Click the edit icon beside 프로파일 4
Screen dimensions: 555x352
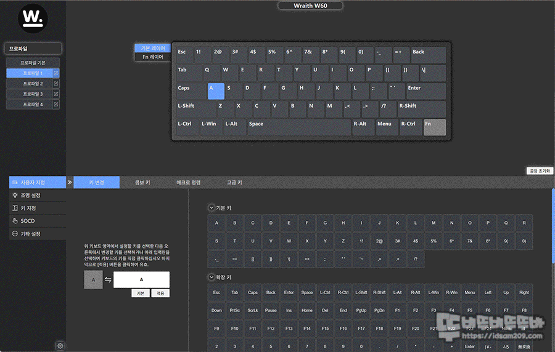tap(56, 105)
